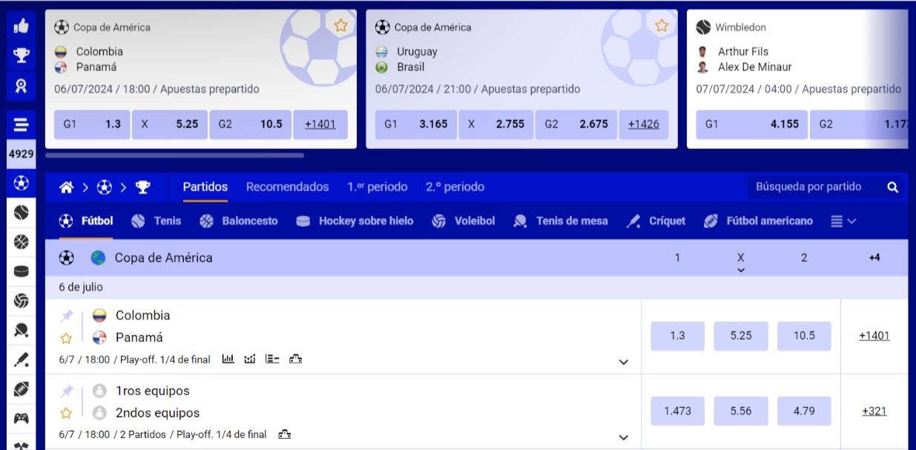Select the esports gamepad icon in left sidebar
The height and width of the screenshot is (450, 916).
21,418
